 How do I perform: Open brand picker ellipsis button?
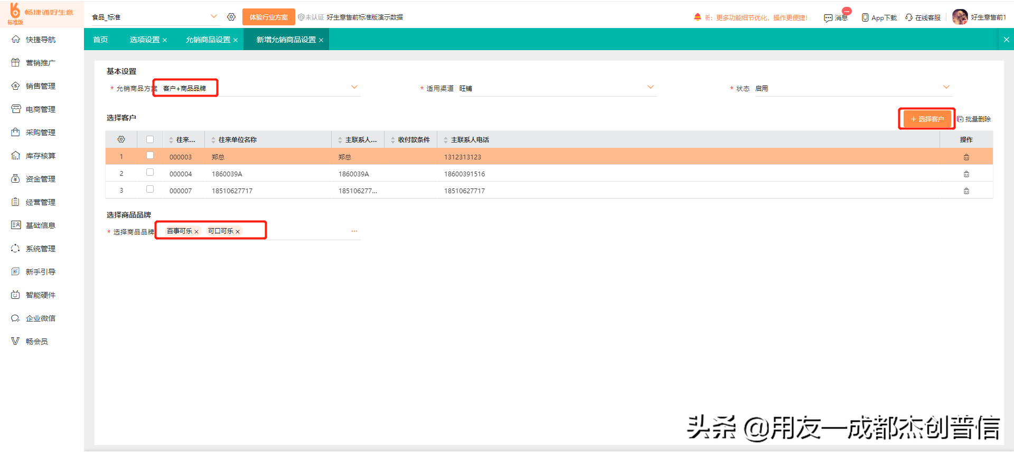tap(354, 231)
